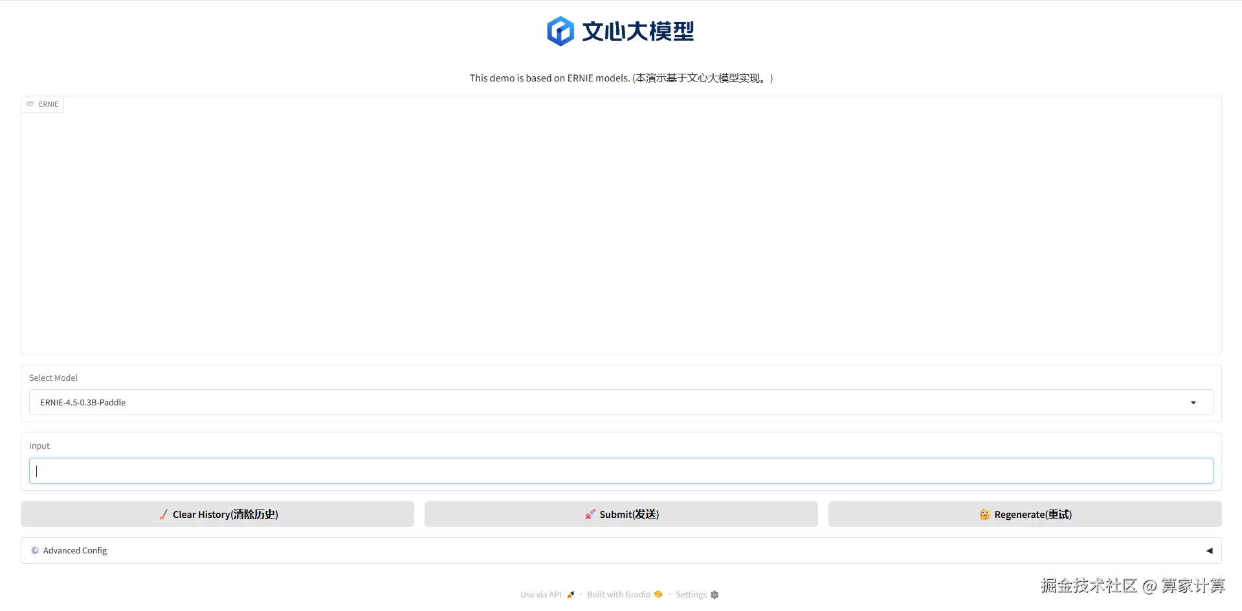Open the Use via API link

[540, 594]
